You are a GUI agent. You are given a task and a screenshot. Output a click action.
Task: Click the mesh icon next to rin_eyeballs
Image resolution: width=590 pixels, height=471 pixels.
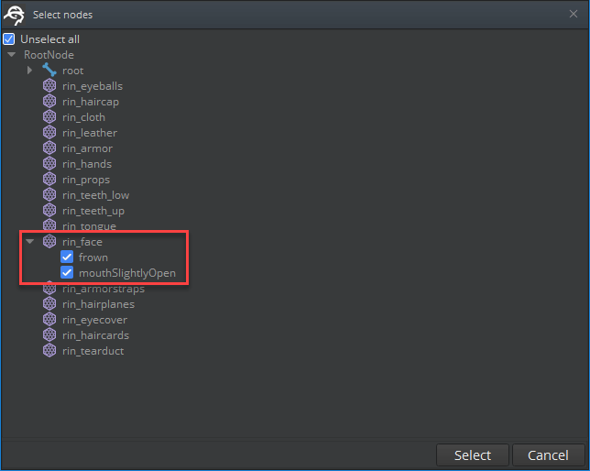coord(49,86)
